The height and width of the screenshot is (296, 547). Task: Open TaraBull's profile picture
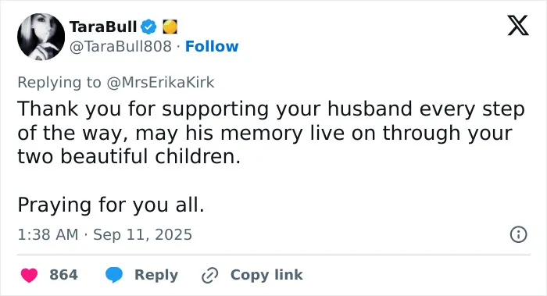41,37
